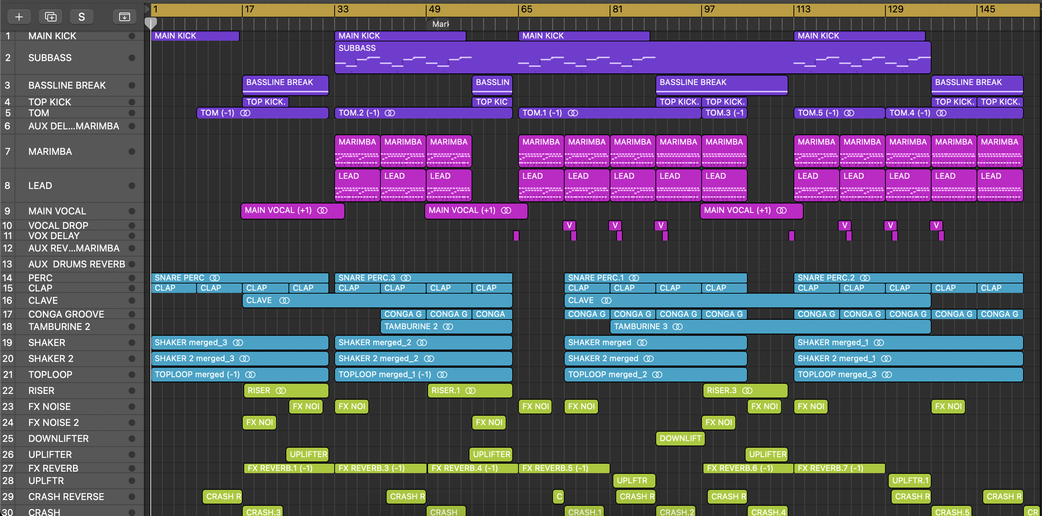The height and width of the screenshot is (516, 1042).
Task: Click loop icon on CLAVE region
Action: [x=284, y=301]
